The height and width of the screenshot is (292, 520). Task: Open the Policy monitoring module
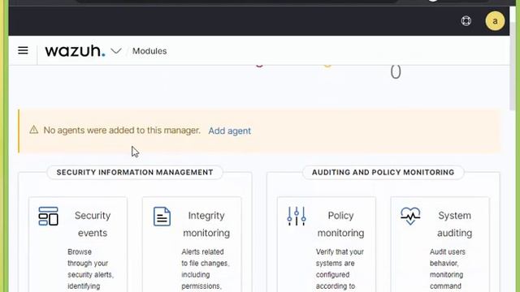(x=340, y=224)
